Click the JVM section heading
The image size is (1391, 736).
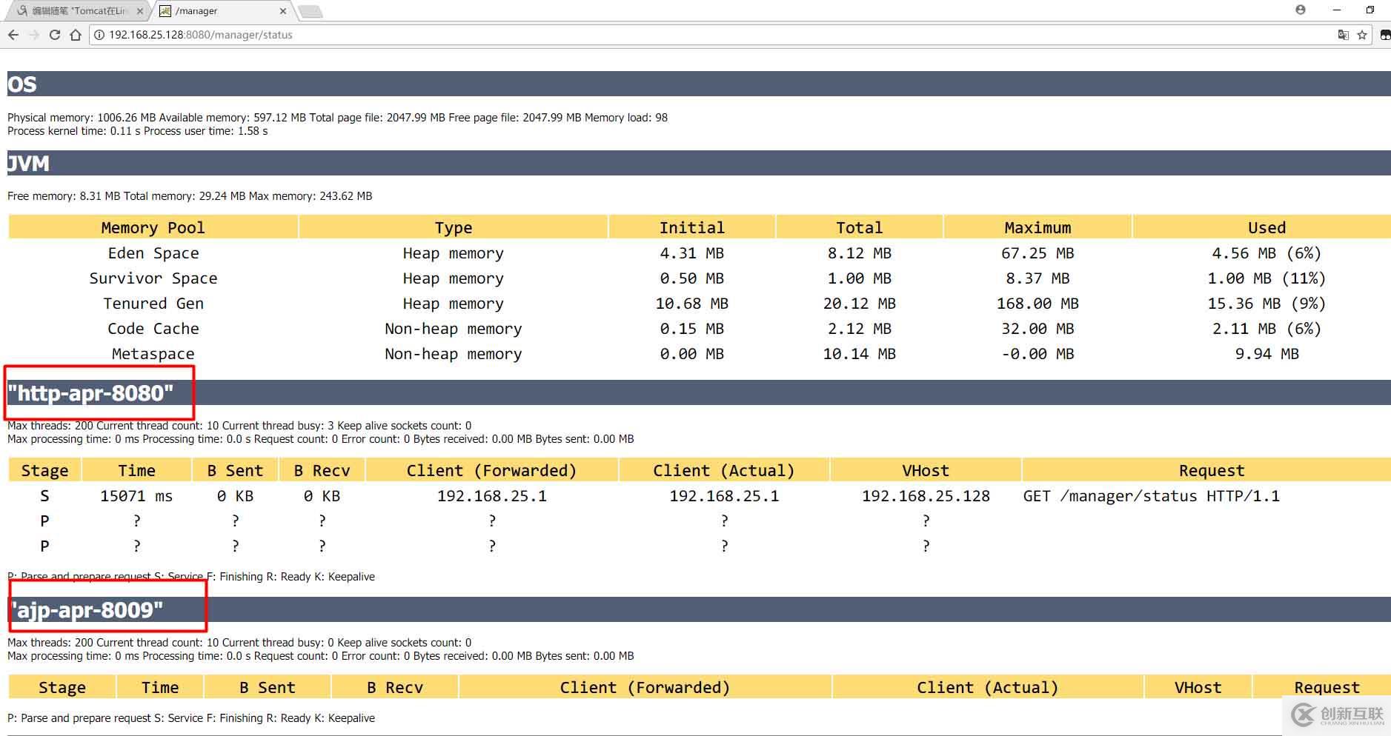tap(29, 163)
